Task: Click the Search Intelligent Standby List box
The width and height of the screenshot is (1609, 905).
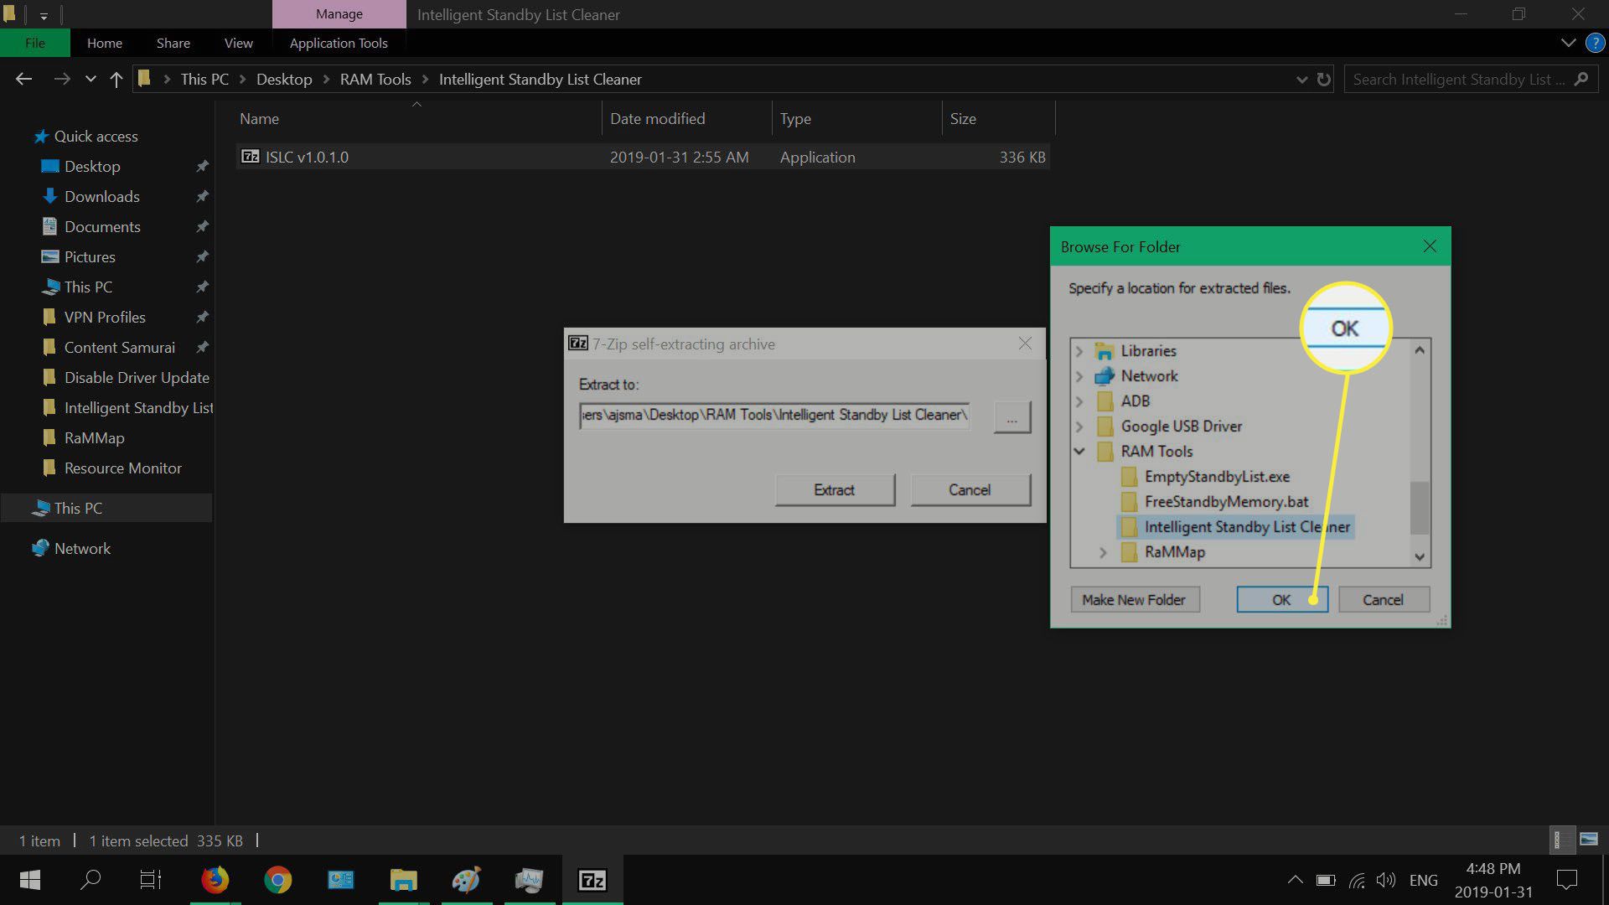Action: point(1471,79)
